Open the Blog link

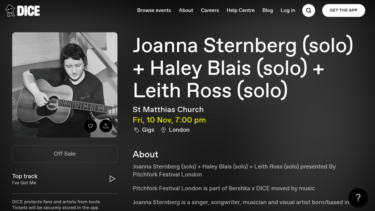click(x=267, y=10)
